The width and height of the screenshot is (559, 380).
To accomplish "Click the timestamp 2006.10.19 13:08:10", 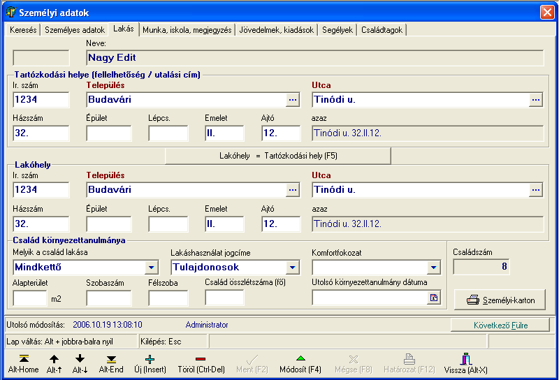I will pyautogui.click(x=108, y=325).
